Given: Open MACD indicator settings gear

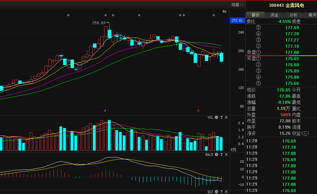Looking at the screenshot, I should point(217,154).
